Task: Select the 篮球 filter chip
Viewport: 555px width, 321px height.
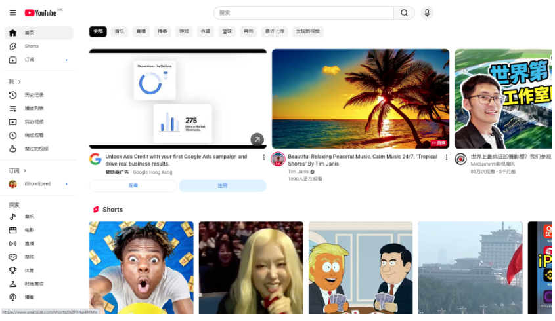Action: 227,31
